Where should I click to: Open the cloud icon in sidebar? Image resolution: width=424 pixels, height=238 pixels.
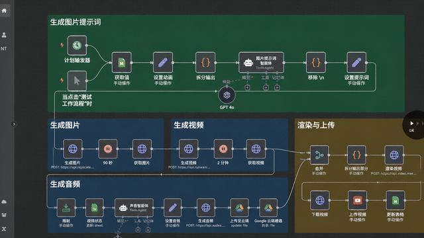(x=4, y=202)
